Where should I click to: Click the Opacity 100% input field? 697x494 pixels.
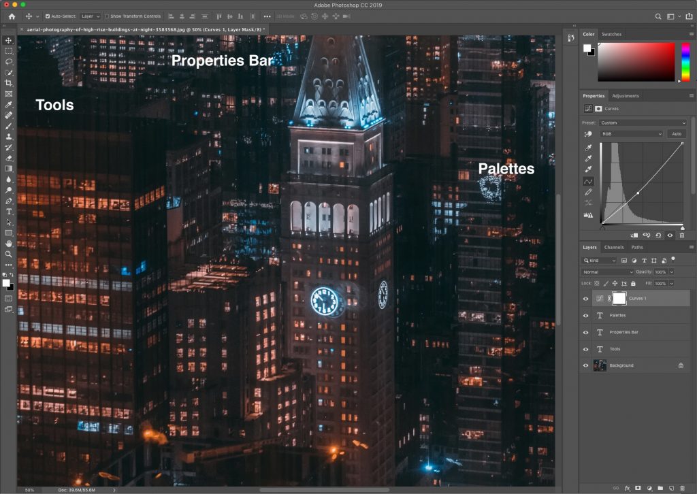point(660,272)
